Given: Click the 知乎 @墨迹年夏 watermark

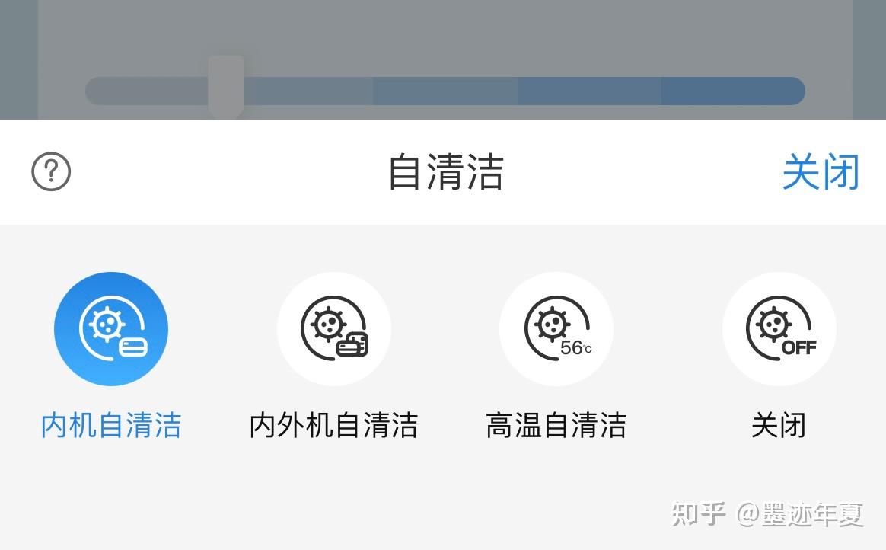Looking at the screenshot, I should [x=767, y=514].
